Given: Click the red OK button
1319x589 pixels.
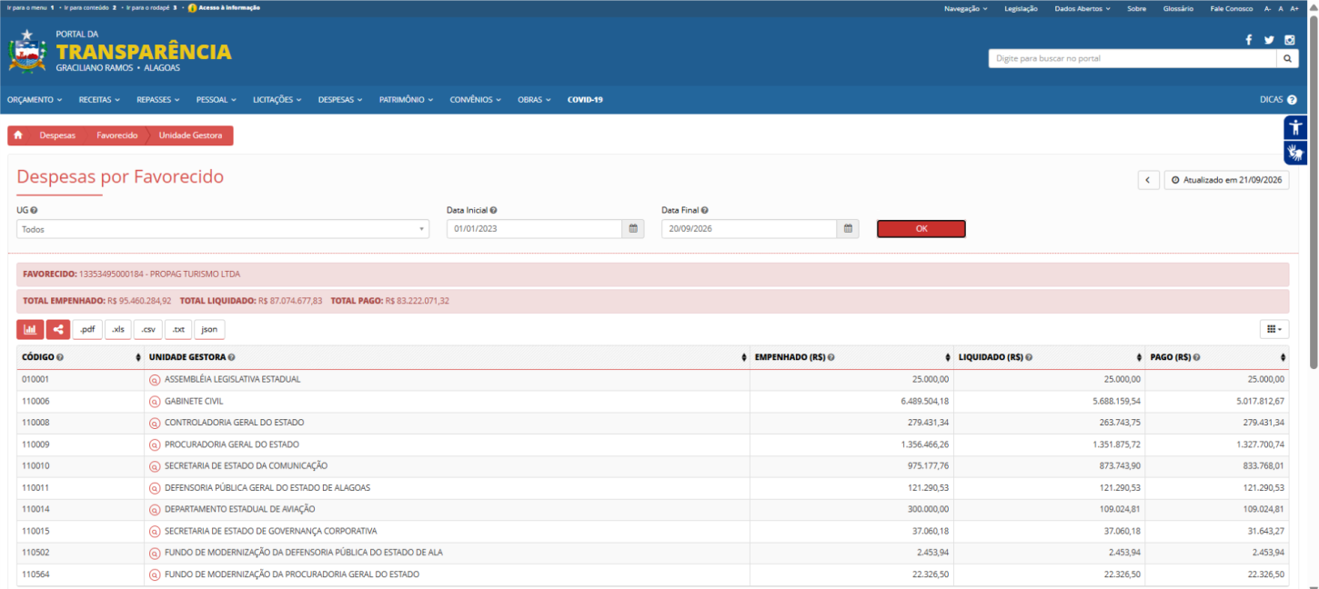Looking at the screenshot, I should [921, 229].
